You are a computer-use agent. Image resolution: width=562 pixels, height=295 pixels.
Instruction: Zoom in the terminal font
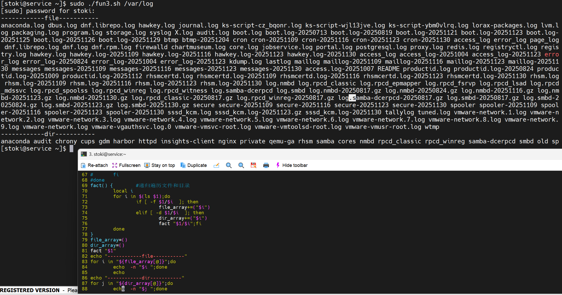click(229, 165)
